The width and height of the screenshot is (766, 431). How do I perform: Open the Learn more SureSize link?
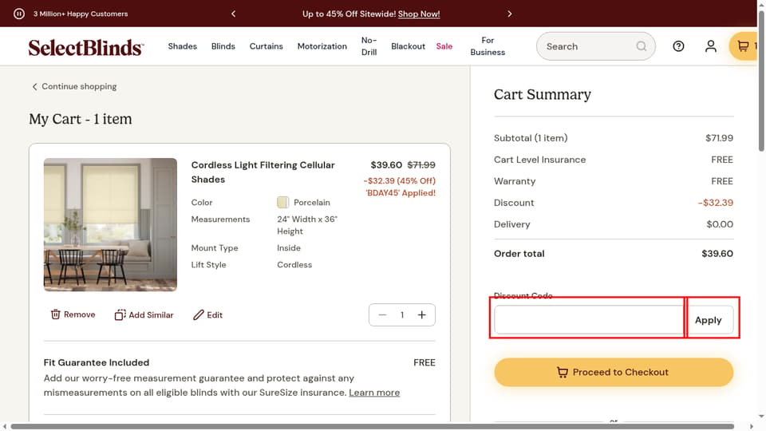coord(374,393)
